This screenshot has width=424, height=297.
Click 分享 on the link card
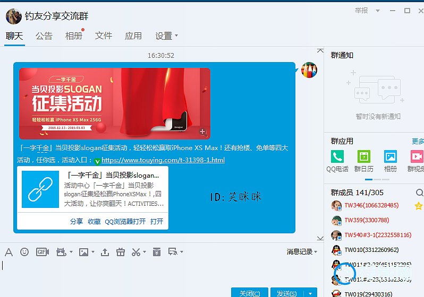77,222
